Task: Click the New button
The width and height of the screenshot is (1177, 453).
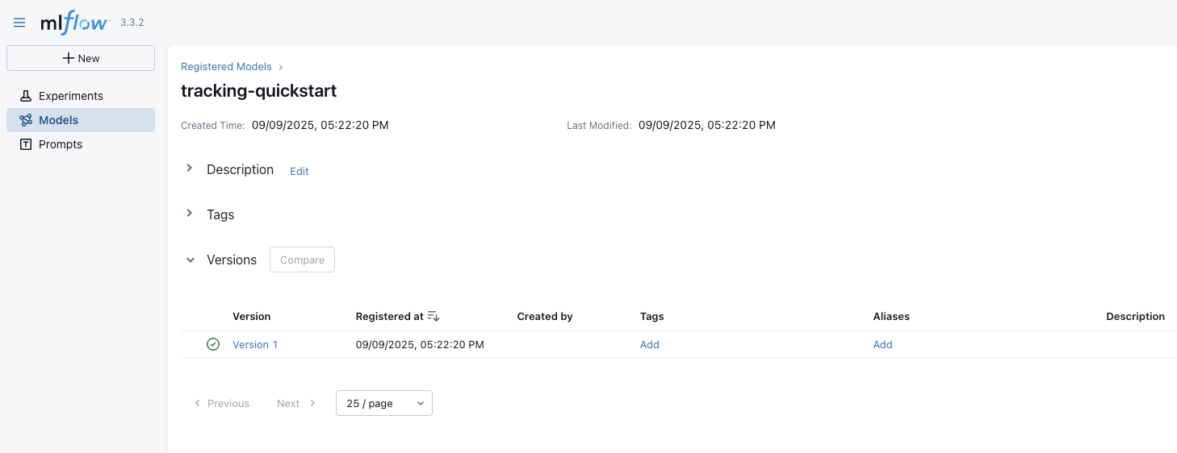Action: (x=81, y=58)
